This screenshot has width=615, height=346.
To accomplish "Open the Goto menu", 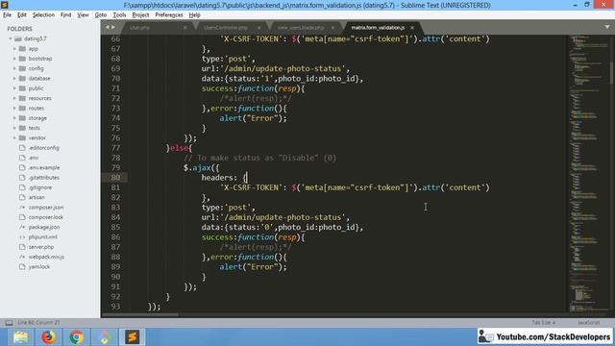I will (x=100, y=15).
